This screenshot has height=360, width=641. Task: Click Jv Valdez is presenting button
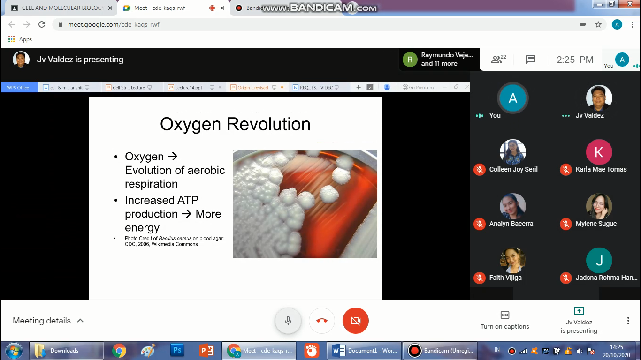point(579,321)
